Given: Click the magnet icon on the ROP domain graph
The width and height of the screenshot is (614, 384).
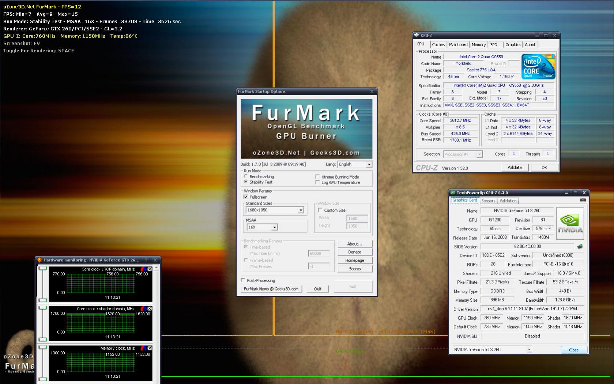Looking at the screenshot, I should [x=143, y=269].
